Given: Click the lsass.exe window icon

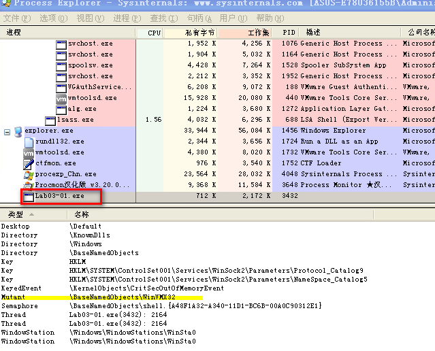Looking at the screenshot, I should tap(50, 120).
